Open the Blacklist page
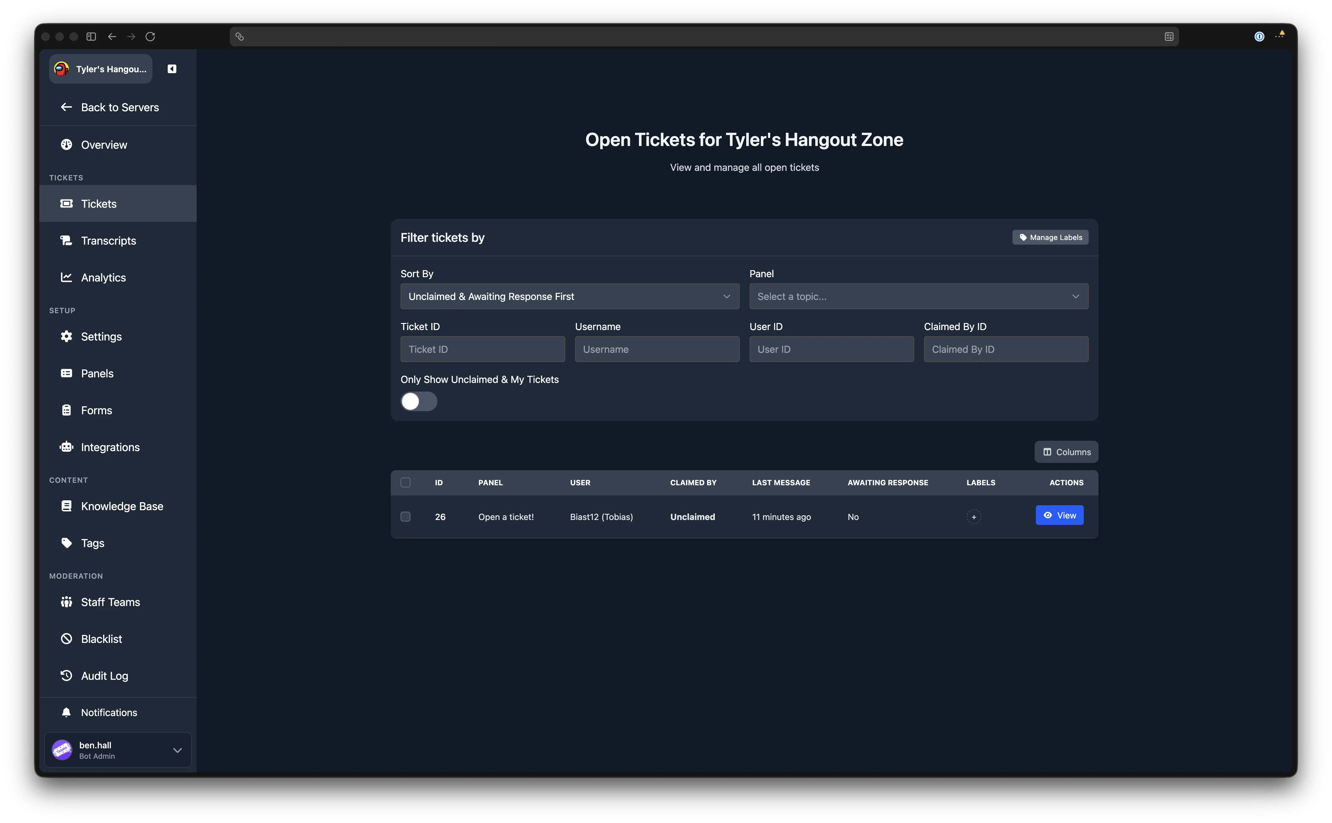Viewport: 1332px width, 823px height. [x=118, y=639]
